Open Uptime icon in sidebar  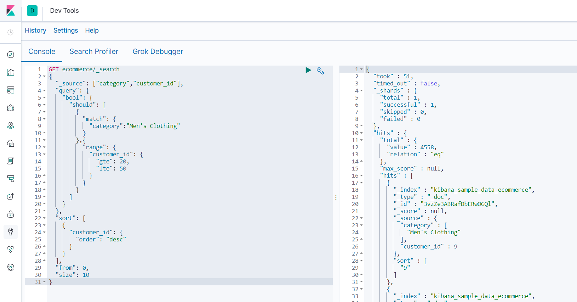[x=11, y=196]
